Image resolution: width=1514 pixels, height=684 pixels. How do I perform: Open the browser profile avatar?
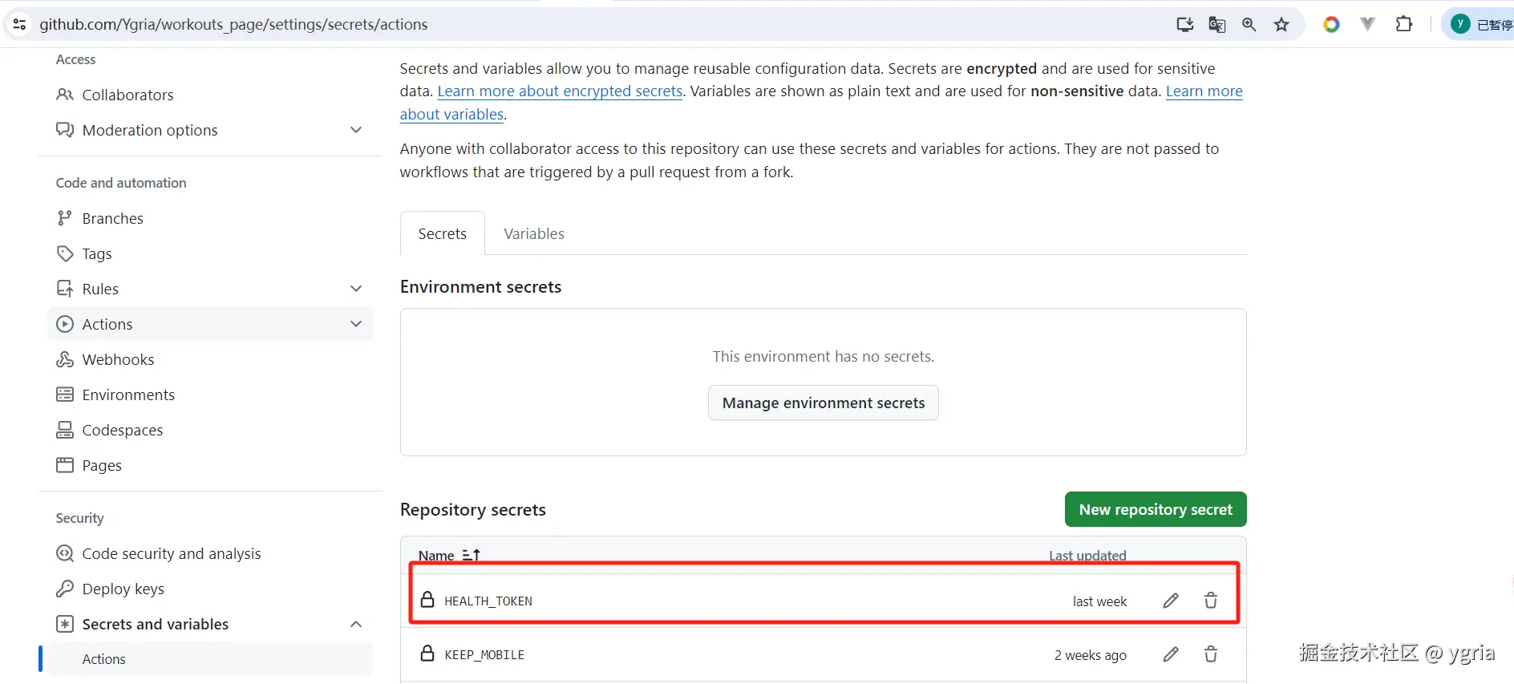1460,24
